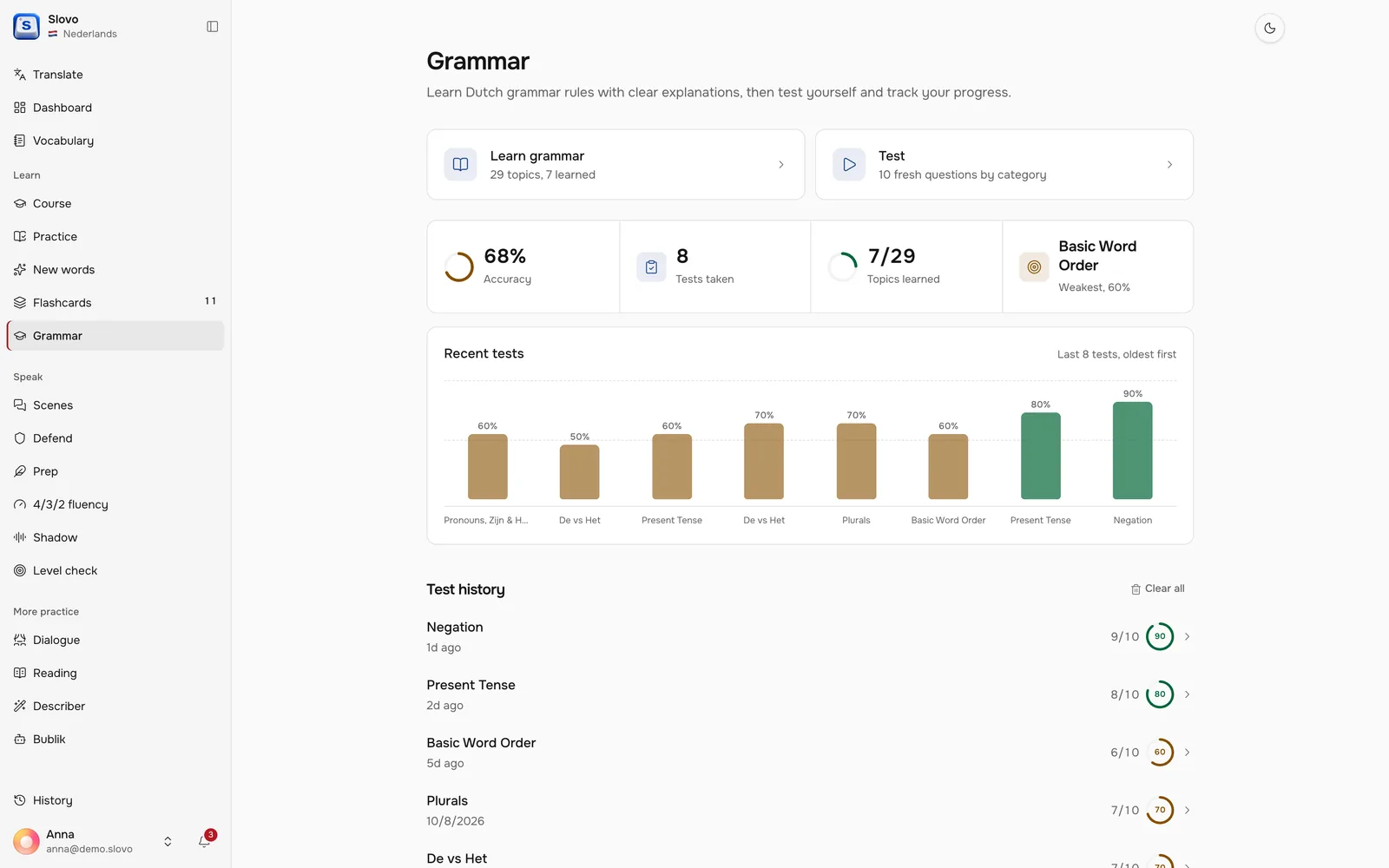Open the Negation test history row
The height and width of the screenshot is (868, 1389).
click(x=810, y=637)
